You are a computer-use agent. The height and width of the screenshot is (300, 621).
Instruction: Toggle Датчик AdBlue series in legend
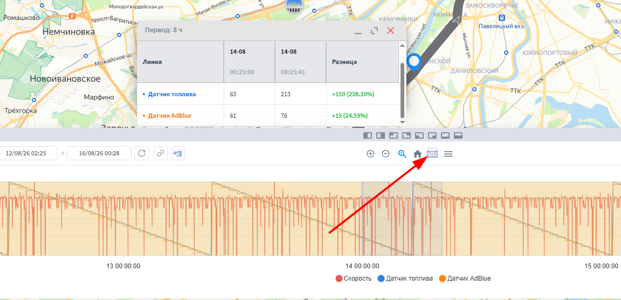(x=465, y=278)
